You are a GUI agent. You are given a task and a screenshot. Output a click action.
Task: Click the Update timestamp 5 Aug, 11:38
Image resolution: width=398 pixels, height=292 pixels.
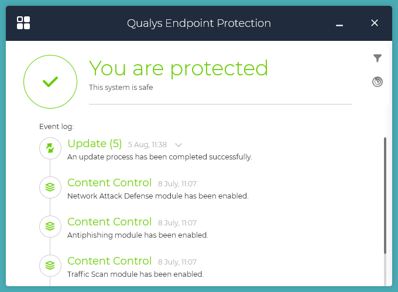[x=147, y=145]
